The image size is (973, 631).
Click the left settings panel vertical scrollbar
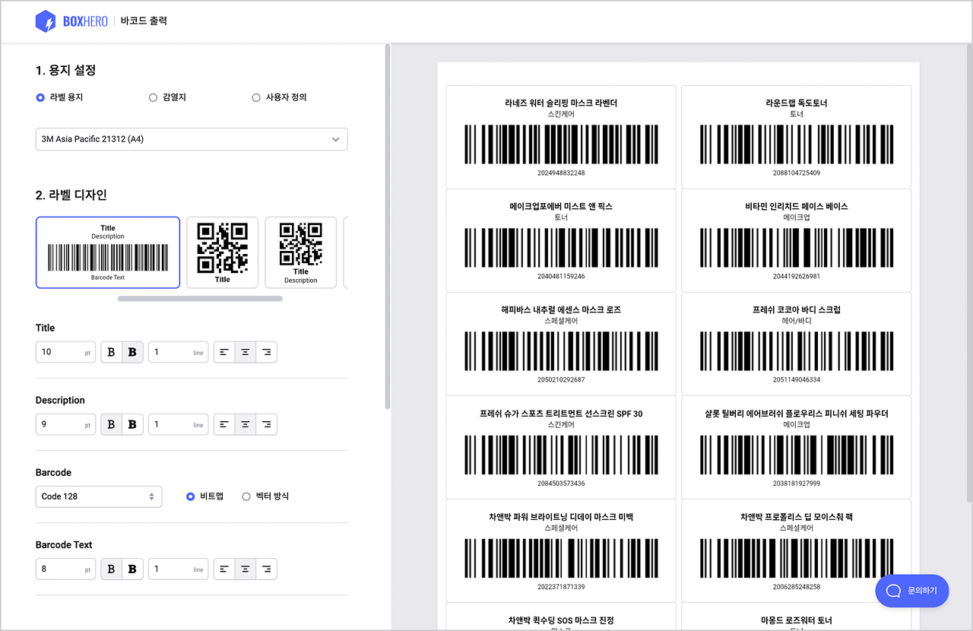tap(388, 227)
